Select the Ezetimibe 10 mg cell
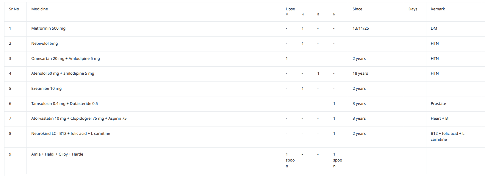485x176 pixels. pyautogui.click(x=46, y=89)
